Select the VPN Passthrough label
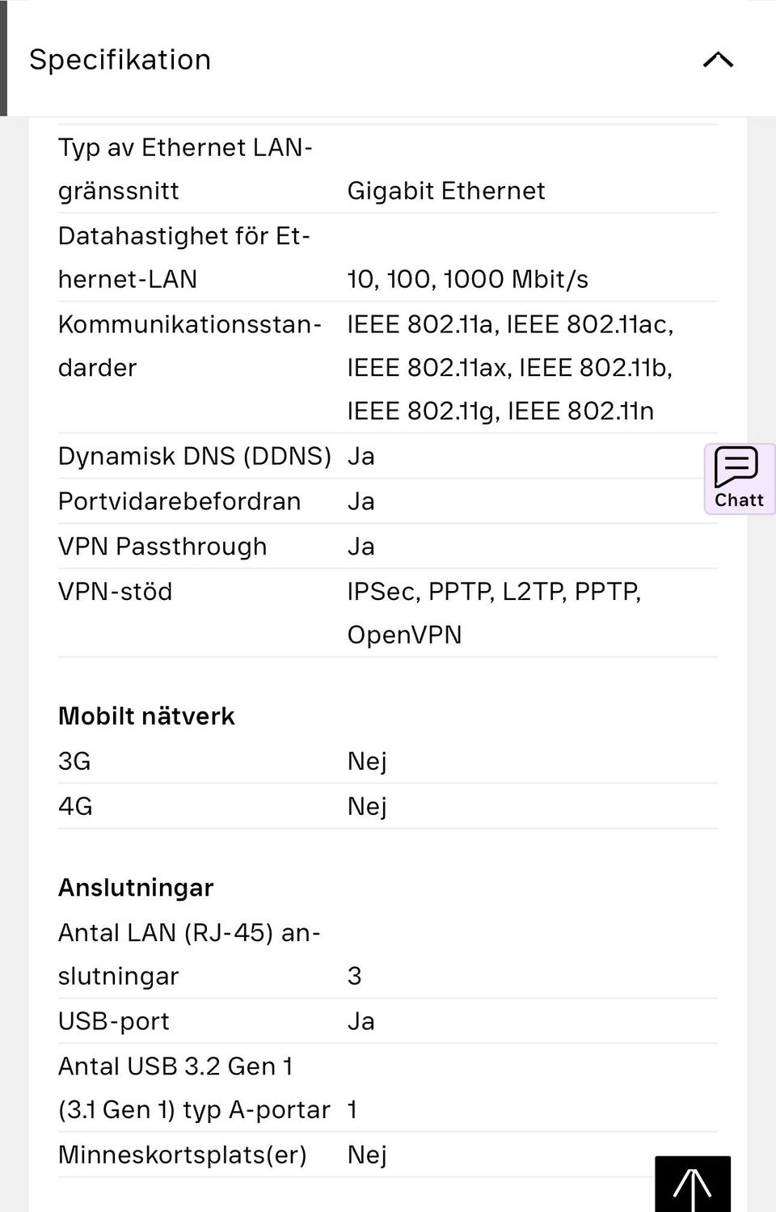Viewport: 776px width, 1212px height. click(162, 547)
